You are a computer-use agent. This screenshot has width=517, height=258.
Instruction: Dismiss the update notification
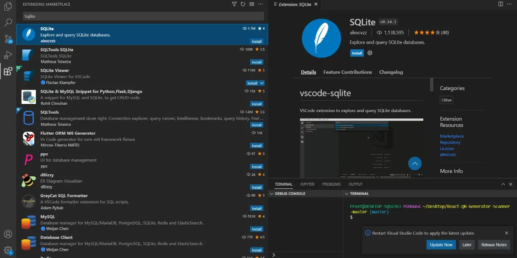point(506,233)
